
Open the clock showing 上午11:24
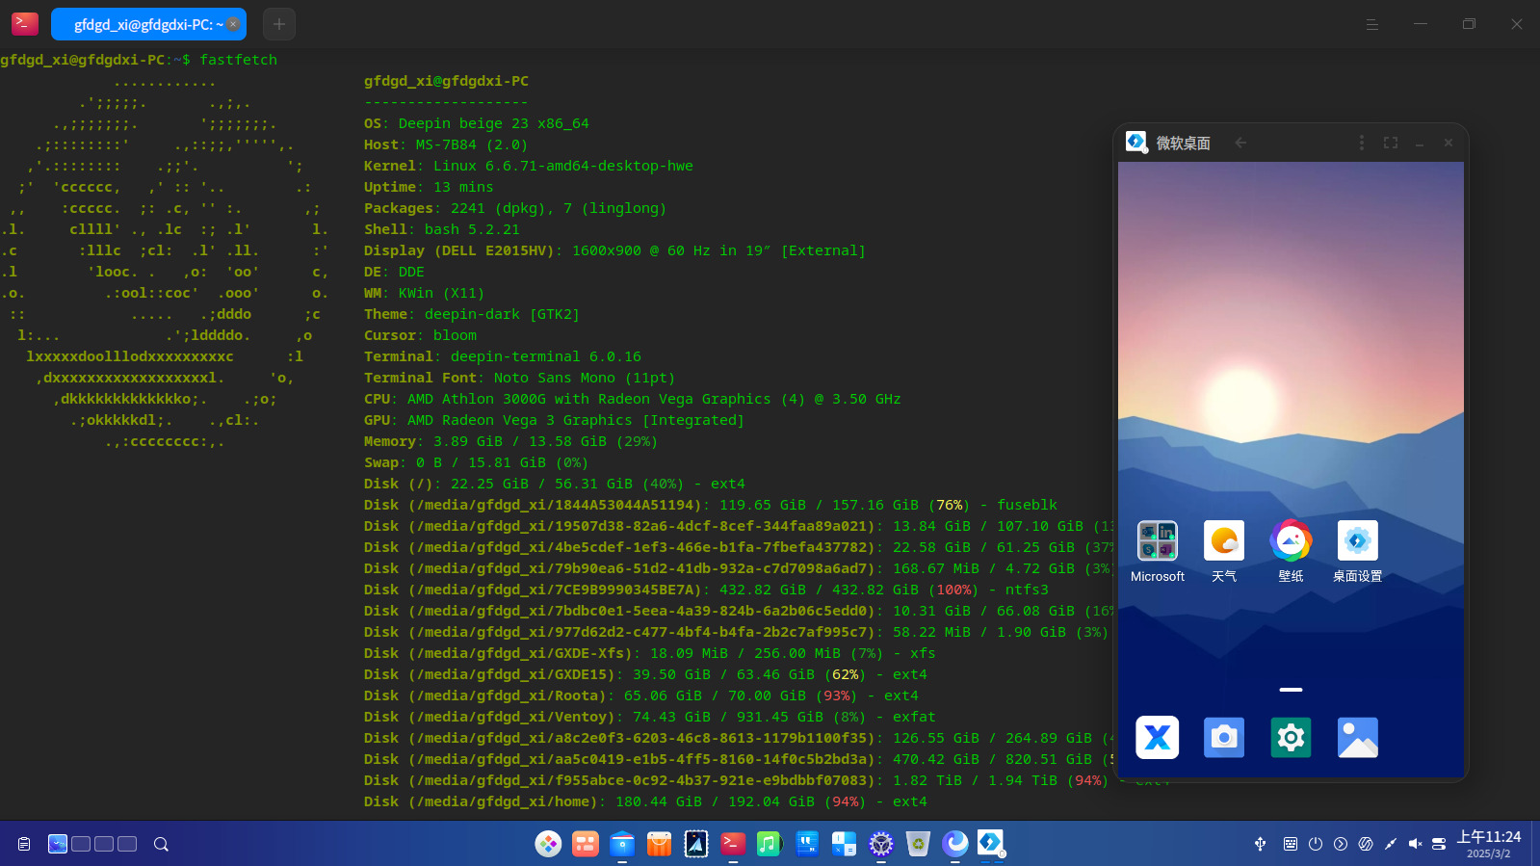(x=1489, y=844)
